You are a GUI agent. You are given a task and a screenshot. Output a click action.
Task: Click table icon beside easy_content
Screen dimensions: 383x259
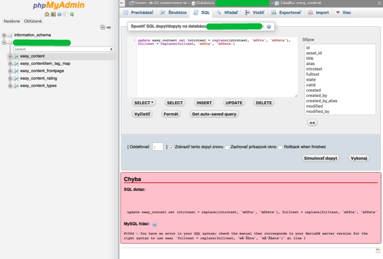point(16,56)
